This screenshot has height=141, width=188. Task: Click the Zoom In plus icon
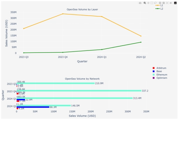[x=160, y=3]
